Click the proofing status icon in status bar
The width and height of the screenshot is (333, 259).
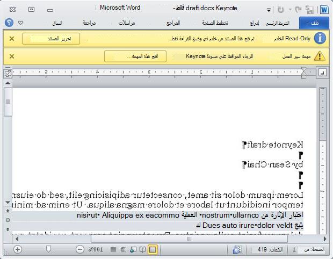pyautogui.click(x=237, y=249)
